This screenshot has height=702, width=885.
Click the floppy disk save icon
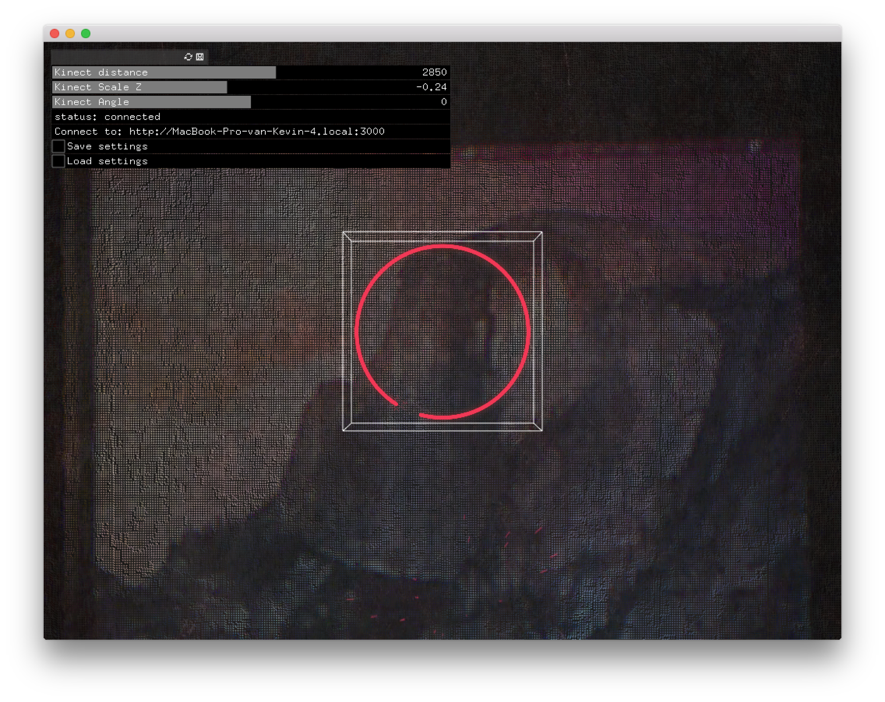[x=200, y=57]
